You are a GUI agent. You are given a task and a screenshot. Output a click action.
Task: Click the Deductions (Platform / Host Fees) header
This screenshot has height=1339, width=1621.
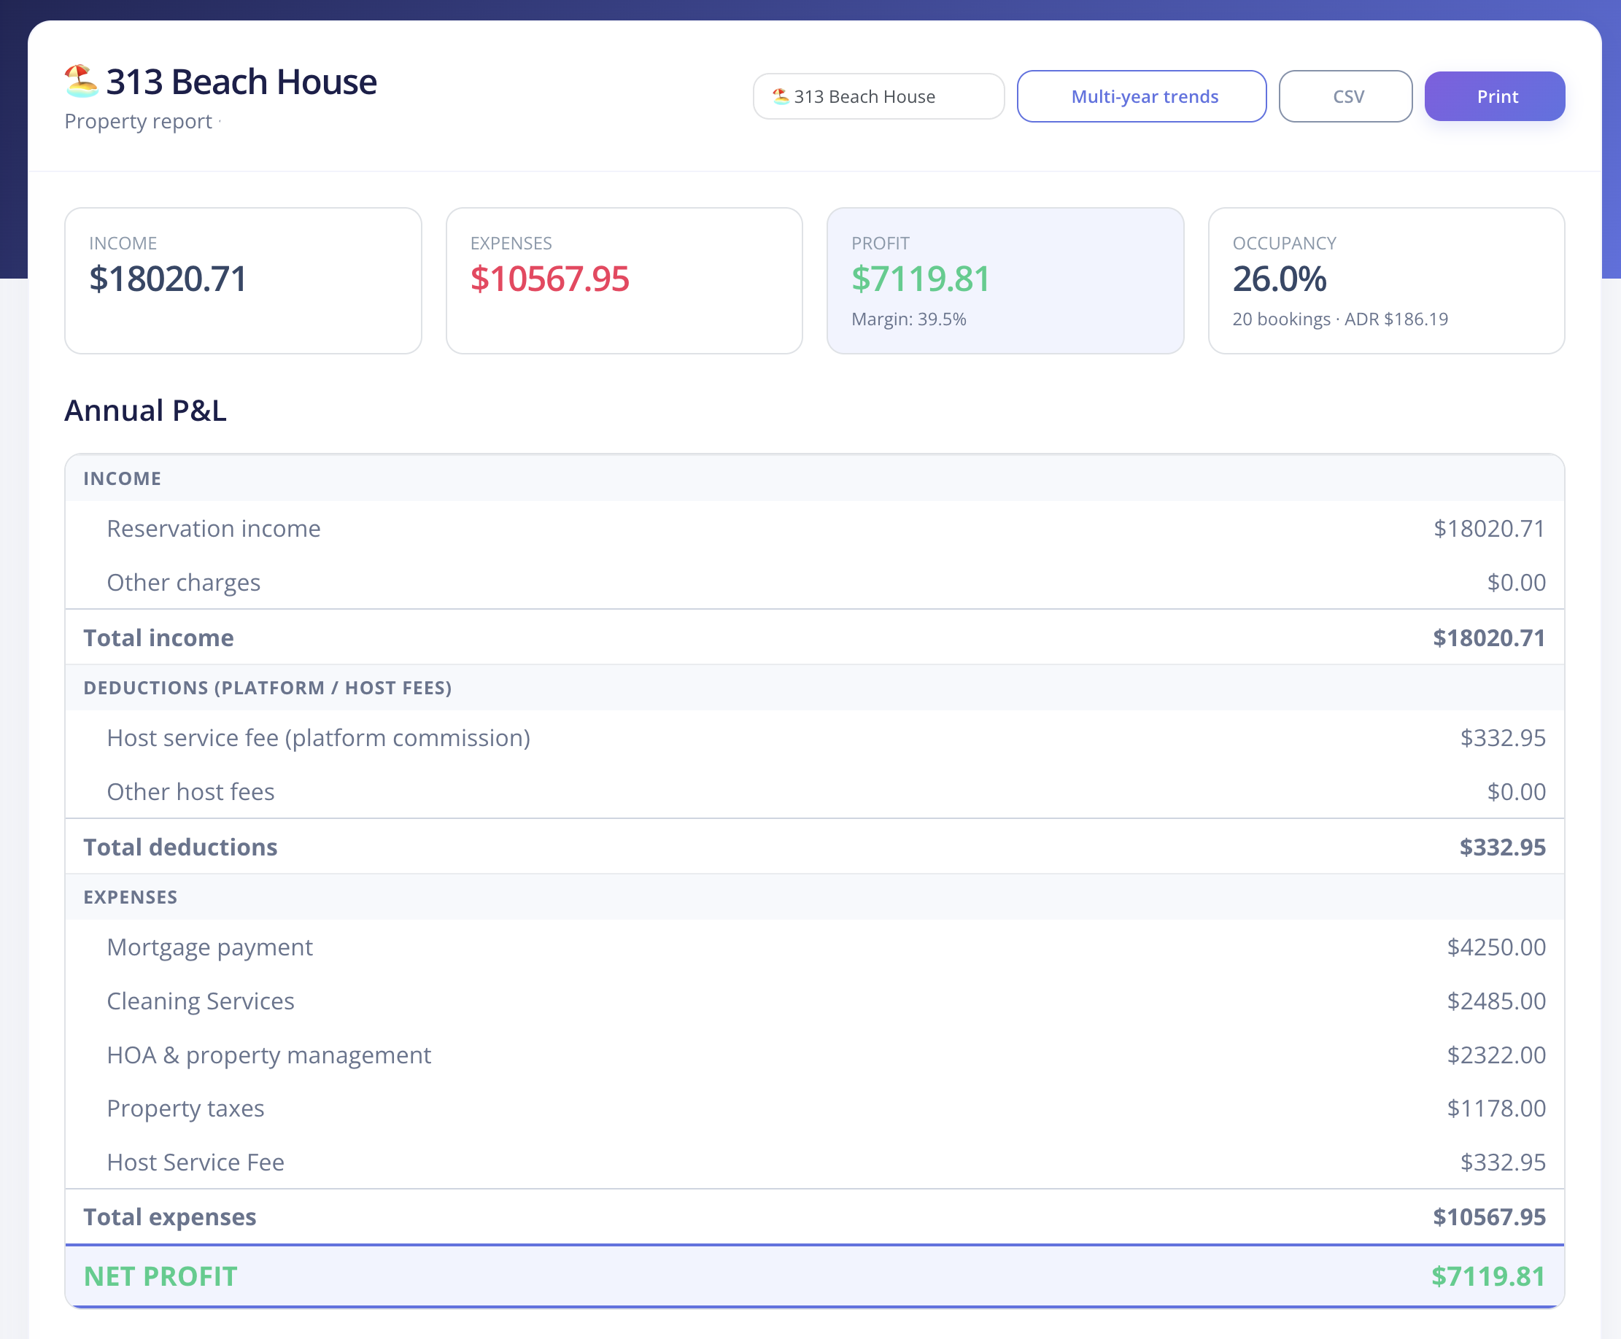(815, 687)
